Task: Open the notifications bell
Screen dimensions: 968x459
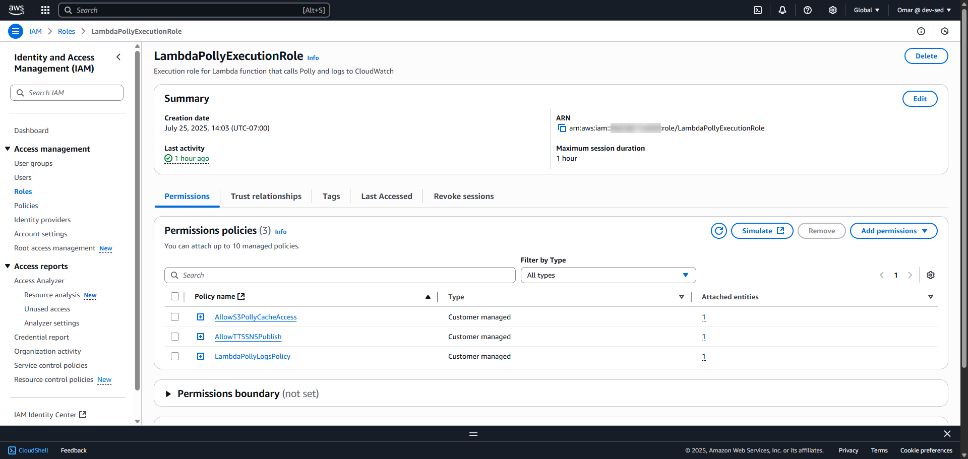Action: coord(782,10)
